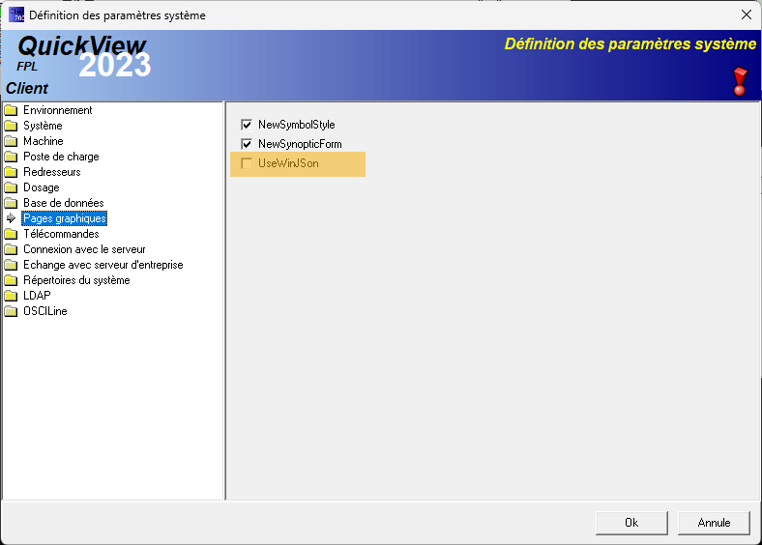Screen dimensions: 762x545
Task: Select the Système tree entry
Action: pos(43,126)
